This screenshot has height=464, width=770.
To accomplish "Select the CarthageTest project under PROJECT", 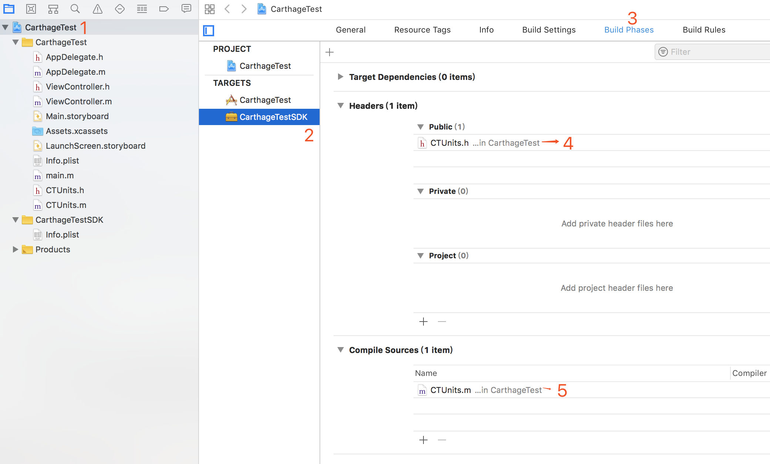I will click(260, 66).
